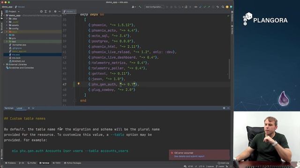Add a new terminal session tab
This screenshot has width=300, height=168.
click(x=29, y=108)
